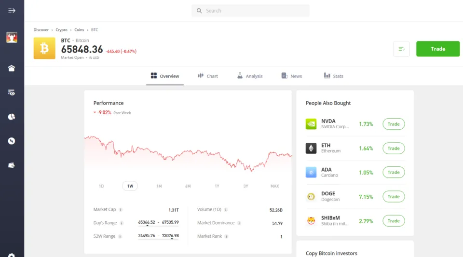Click the Market Dominance info icon

tap(239, 223)
